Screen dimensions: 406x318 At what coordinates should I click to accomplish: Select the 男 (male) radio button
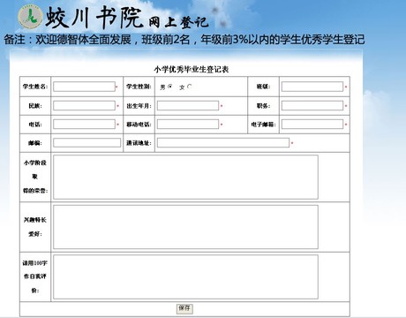(170, 87)
